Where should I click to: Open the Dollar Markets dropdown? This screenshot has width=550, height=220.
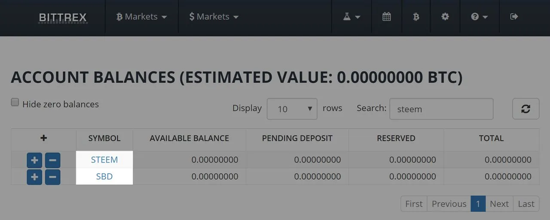point(214,17)
